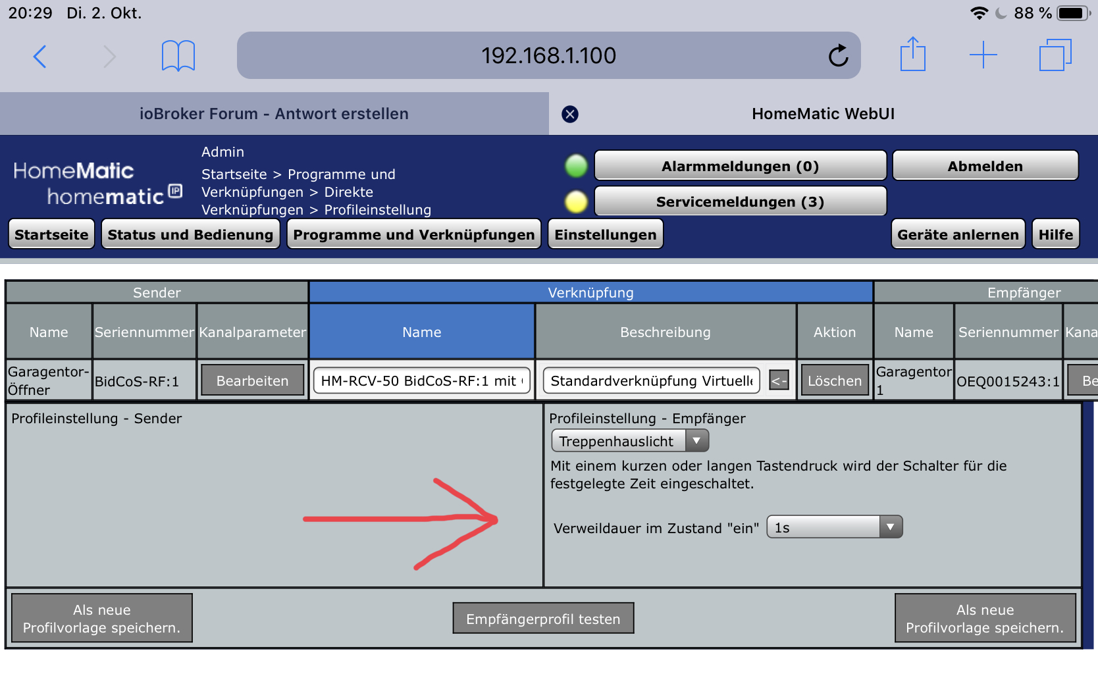This screenshot has height=674, width=1098.
Task: Open the Hilfe button
Action: 1055,234
